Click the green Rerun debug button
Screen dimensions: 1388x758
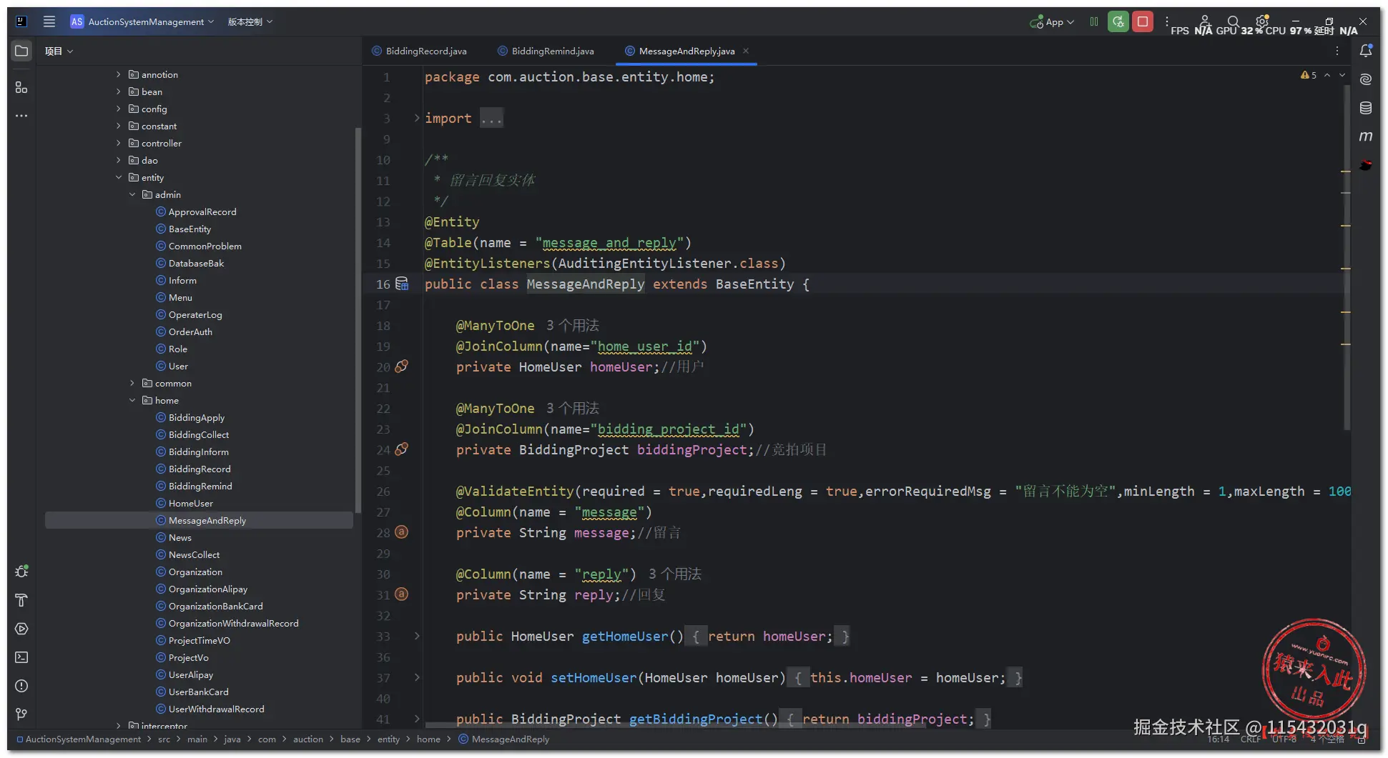pyautogui.click(x=1118, y=21)
